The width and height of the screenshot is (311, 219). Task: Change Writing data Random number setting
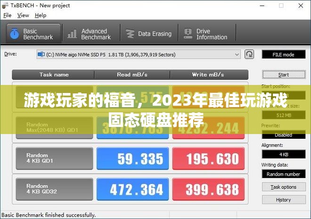coord(284,174)
